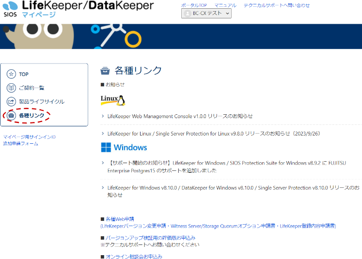Click the book icon for ご契約一覧
The height and width of the screenshot is (259, 362).
tap(11, 88)
